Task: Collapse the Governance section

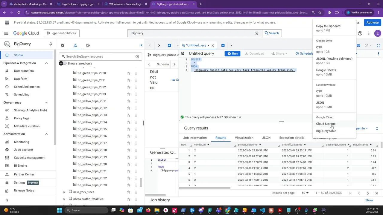Action: pos(46,102)
